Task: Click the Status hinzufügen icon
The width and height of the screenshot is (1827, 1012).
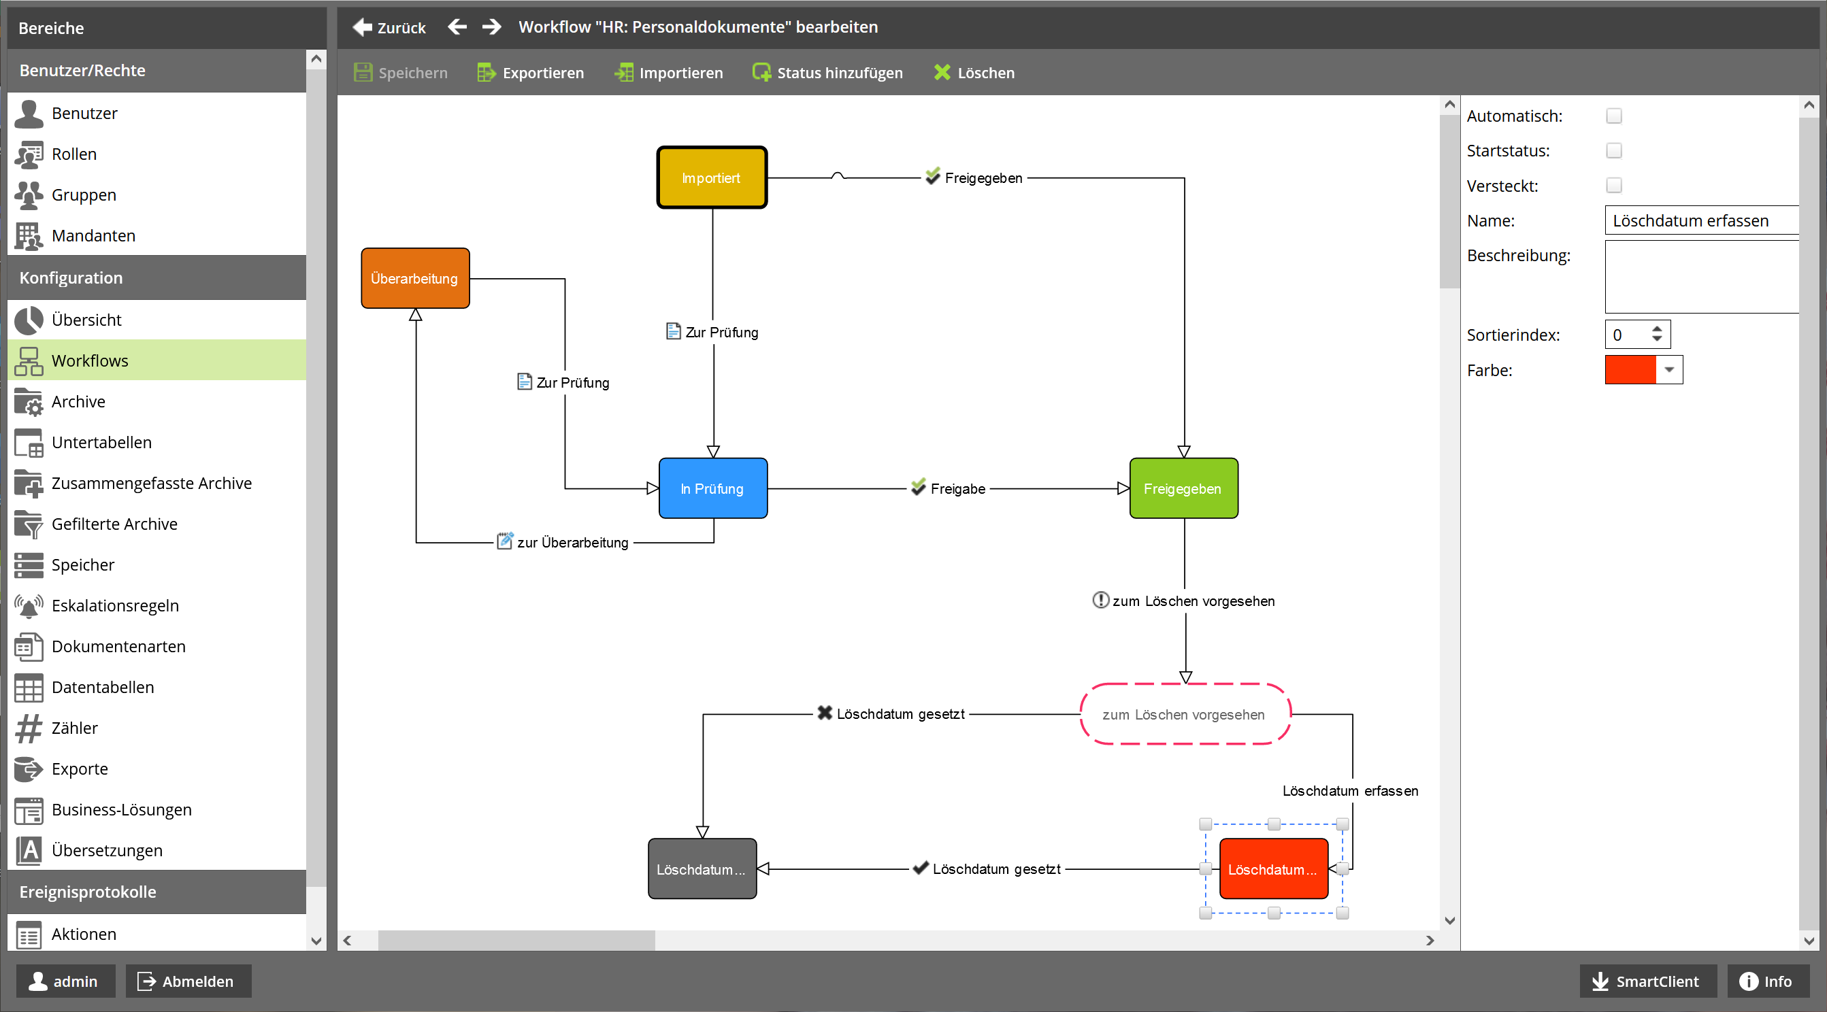Action: (x=761, y=72)
